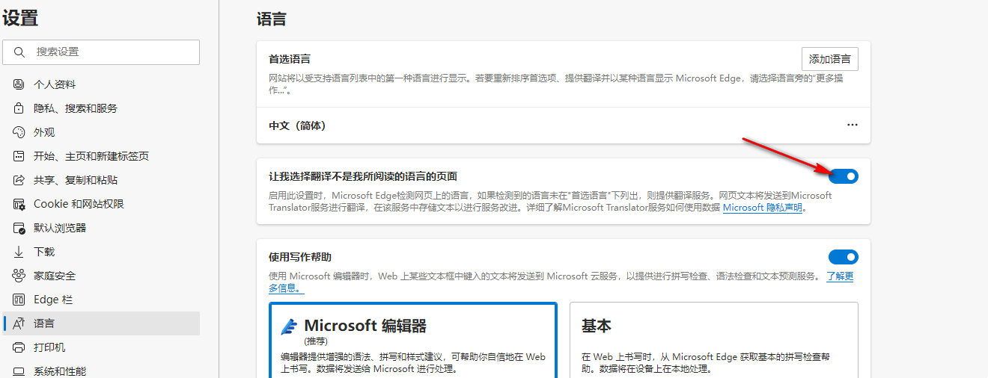Click the 默认浏览器 icon
Screen dimensions: 988x378
tap(19, 228)
